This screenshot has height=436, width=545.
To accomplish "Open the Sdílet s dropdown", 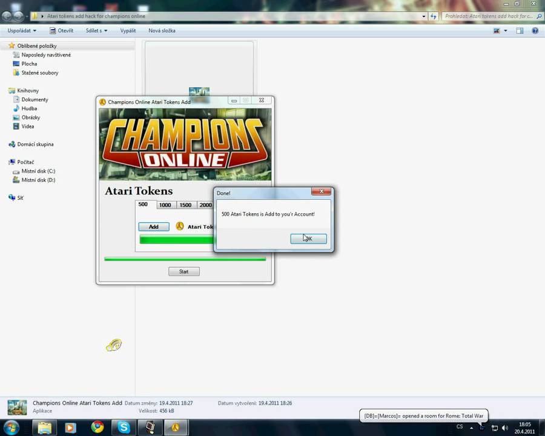I will point(96,31).
